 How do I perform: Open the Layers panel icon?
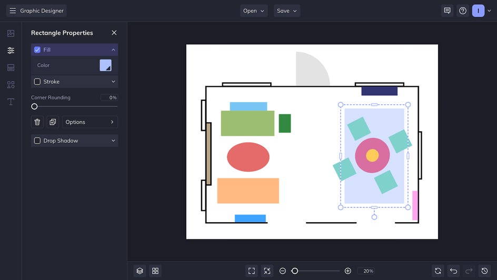(x=140, y=271)
